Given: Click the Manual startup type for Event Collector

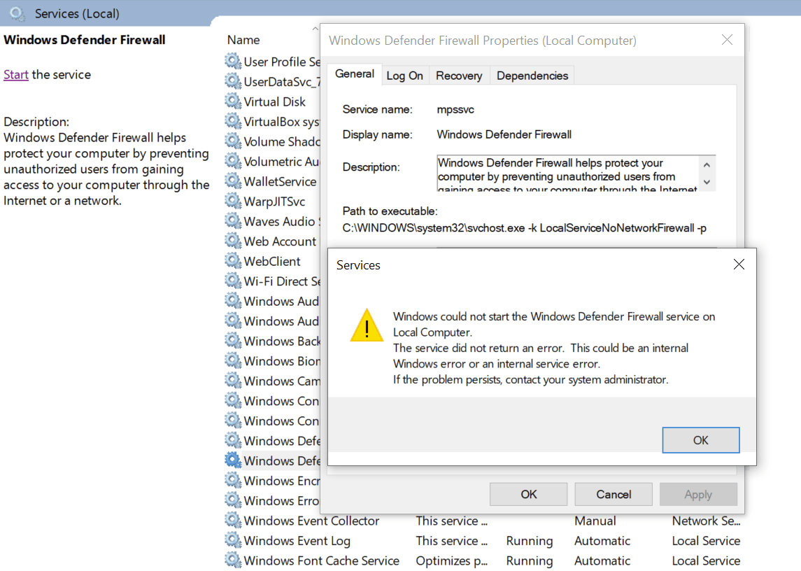Looking at the screenshot, I should click(595, 521).
